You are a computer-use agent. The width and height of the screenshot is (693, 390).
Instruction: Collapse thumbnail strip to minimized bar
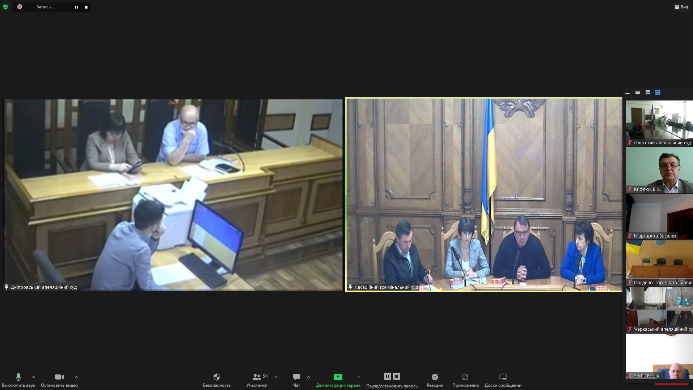point(627,93)
